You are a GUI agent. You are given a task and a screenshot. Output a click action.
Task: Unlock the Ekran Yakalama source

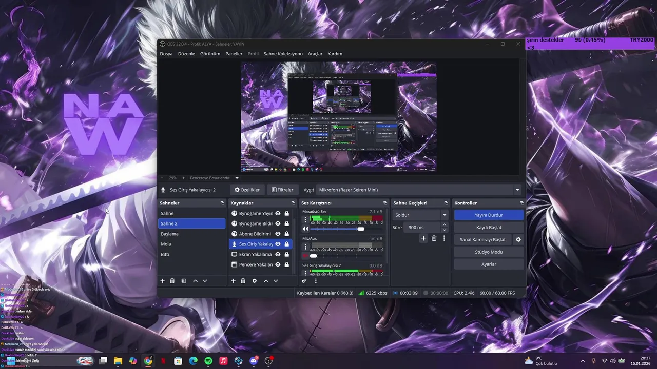tap(286, 254)
